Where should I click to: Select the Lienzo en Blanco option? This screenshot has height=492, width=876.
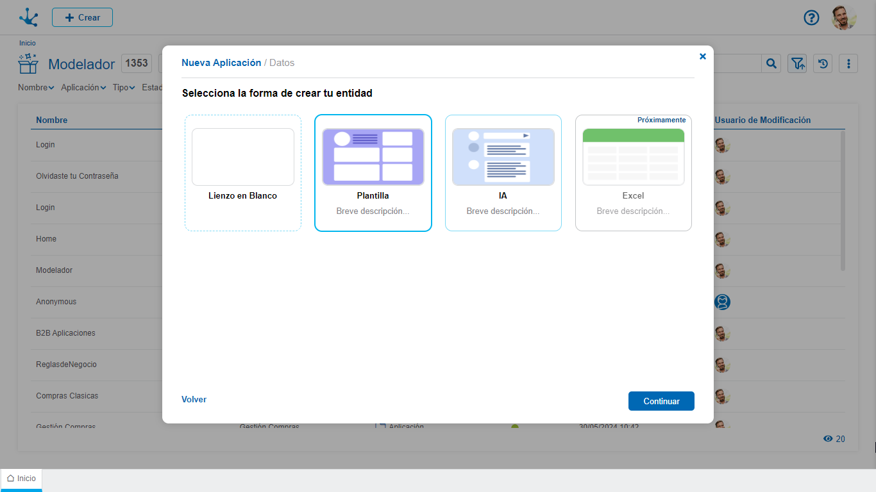[x=243, y=173]
